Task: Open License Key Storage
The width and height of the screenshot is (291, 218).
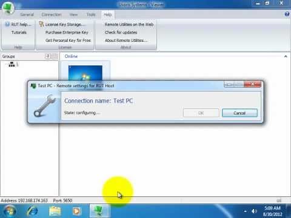Action: (62, 24)
